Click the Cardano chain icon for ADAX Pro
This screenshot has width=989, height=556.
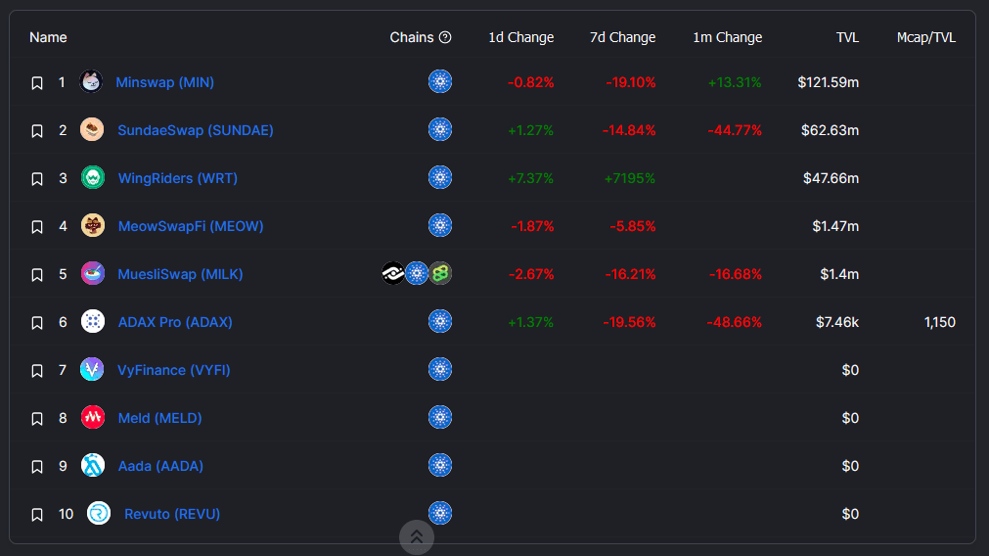coord(440,321)
